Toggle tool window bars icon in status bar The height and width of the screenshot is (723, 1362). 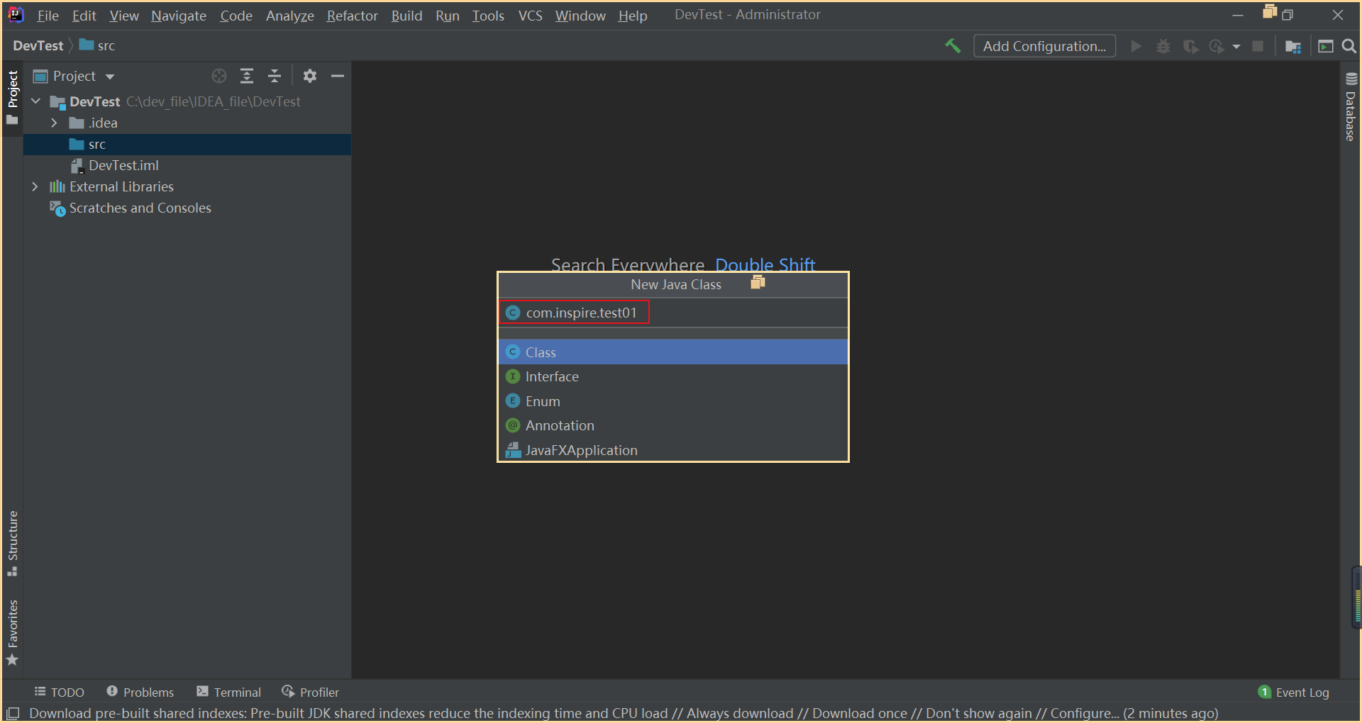[13, 713]
